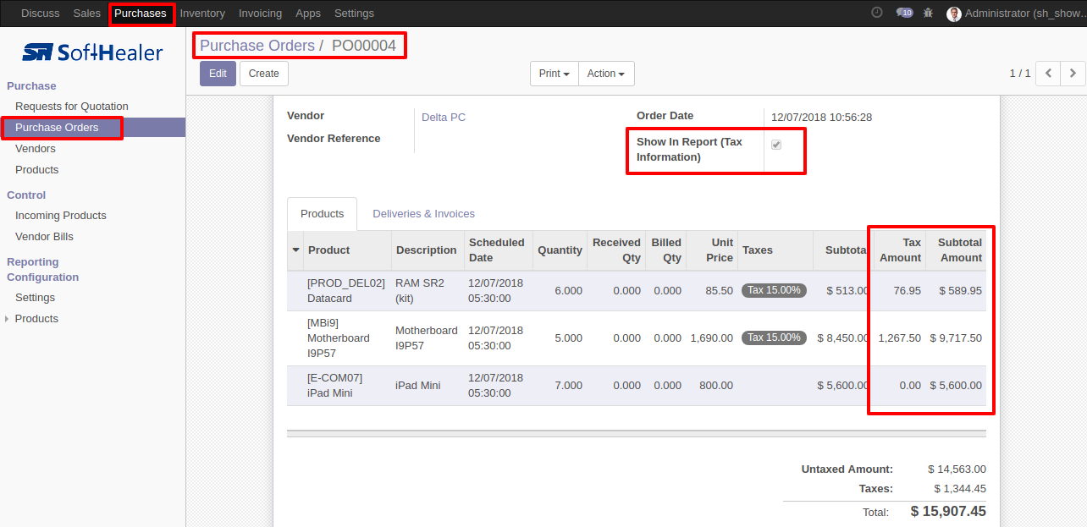Viewport: 1087px width, 527px height.
Task: Open Incoming Products in sidebar
Action: [61, 216]
